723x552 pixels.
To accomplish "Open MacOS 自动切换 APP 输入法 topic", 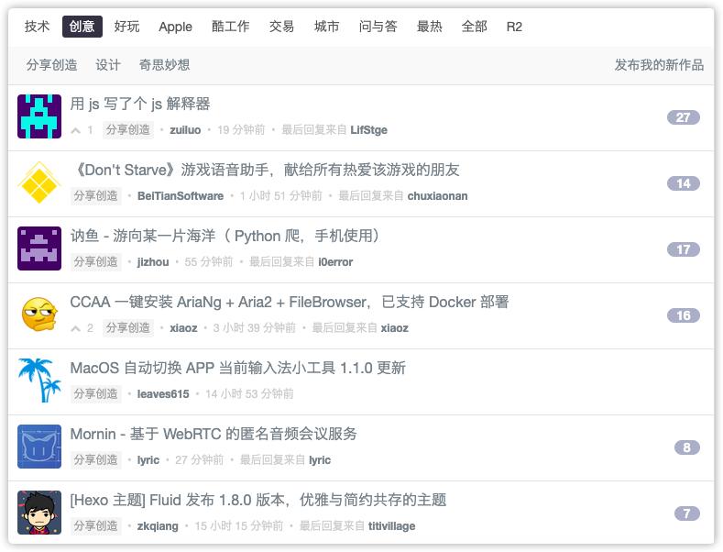I will (238, 368).
